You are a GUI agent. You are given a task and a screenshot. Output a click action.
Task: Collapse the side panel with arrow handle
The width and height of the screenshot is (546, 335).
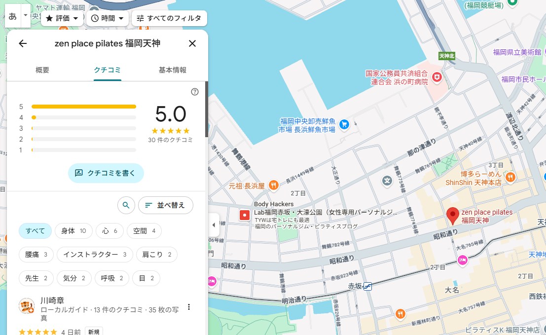pos(213,225)
